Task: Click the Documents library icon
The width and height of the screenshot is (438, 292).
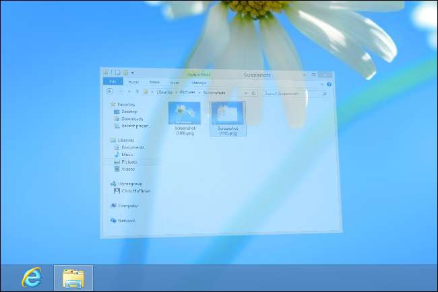Action: (x=117, y=147)
